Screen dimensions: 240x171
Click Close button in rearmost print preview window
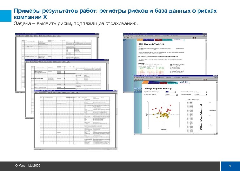[x=54, y=36]
